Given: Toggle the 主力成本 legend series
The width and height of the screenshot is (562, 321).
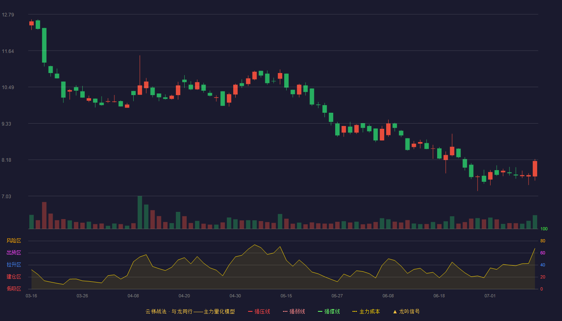Looking at the screenshot, I should tap(366, 311).
